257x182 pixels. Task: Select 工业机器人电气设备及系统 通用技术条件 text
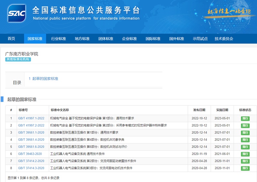coord(77,154)
